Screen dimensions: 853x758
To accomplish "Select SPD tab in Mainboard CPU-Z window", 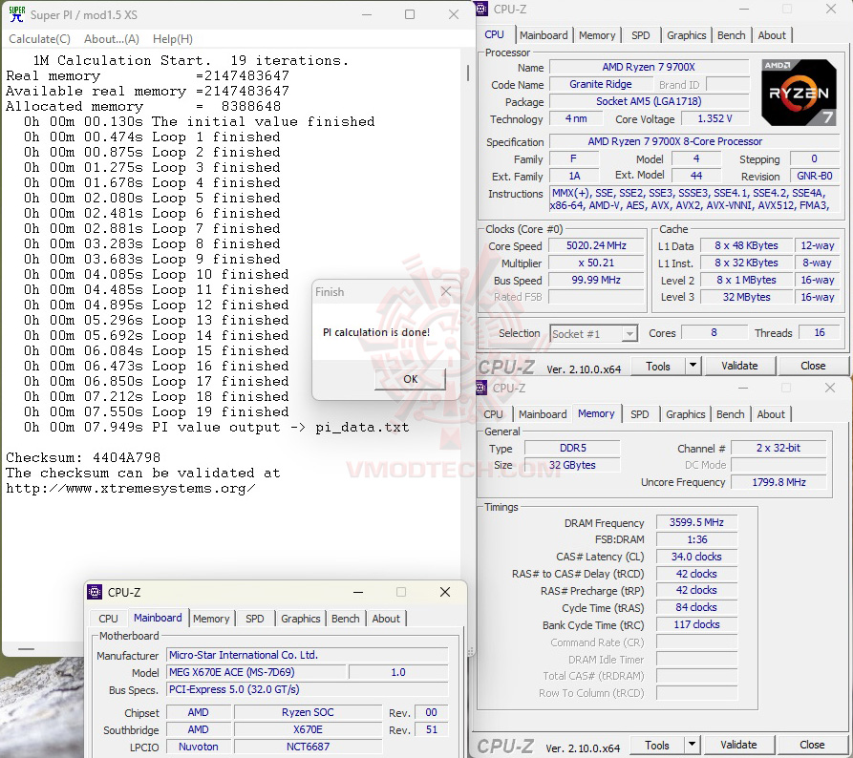I will [x=255, y=619].
